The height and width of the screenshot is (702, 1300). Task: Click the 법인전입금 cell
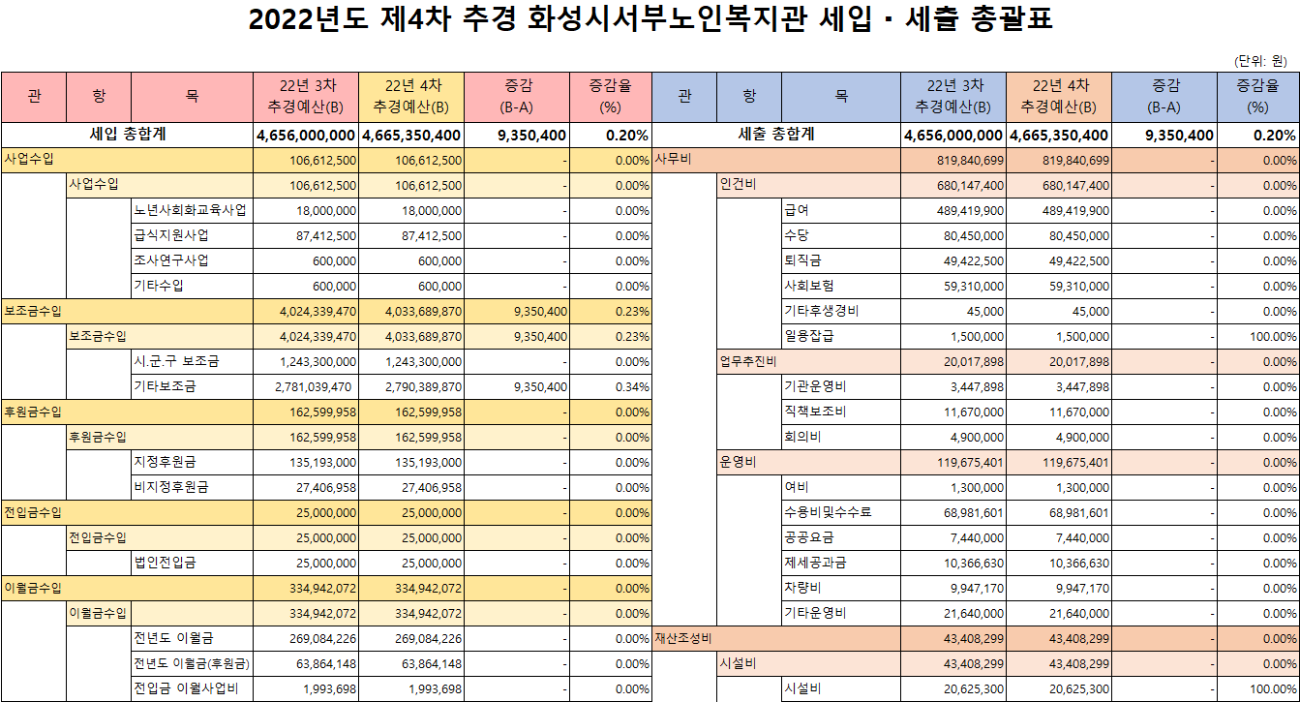pyautogui.click(x=166, y=563)
